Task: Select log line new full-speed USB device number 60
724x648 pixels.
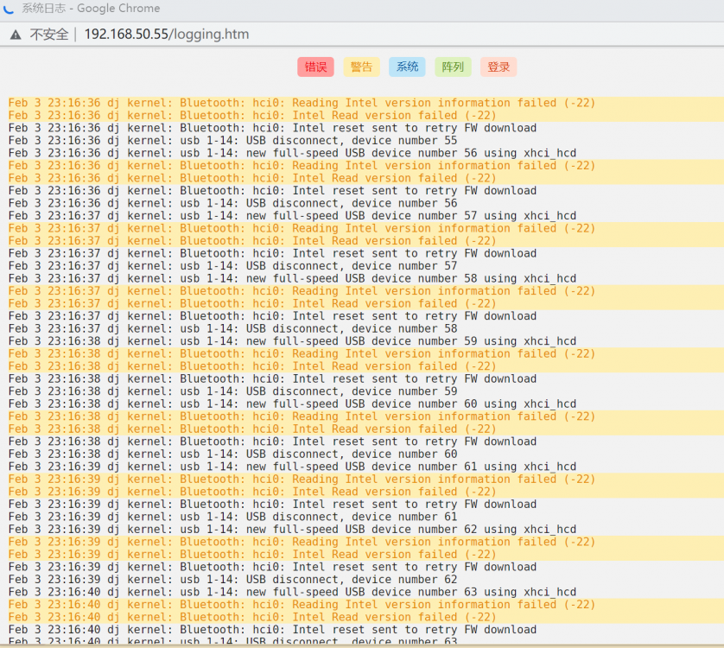Action: coord(292,403)
